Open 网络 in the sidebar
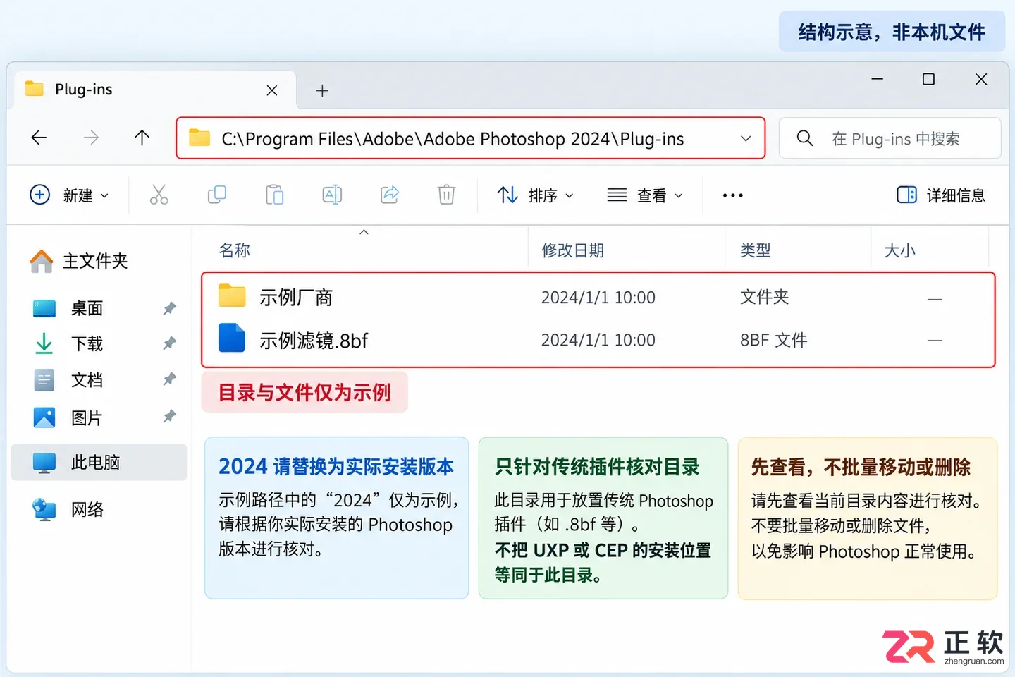The height and width of the screenshot is (677, 1015). point(69,509)
